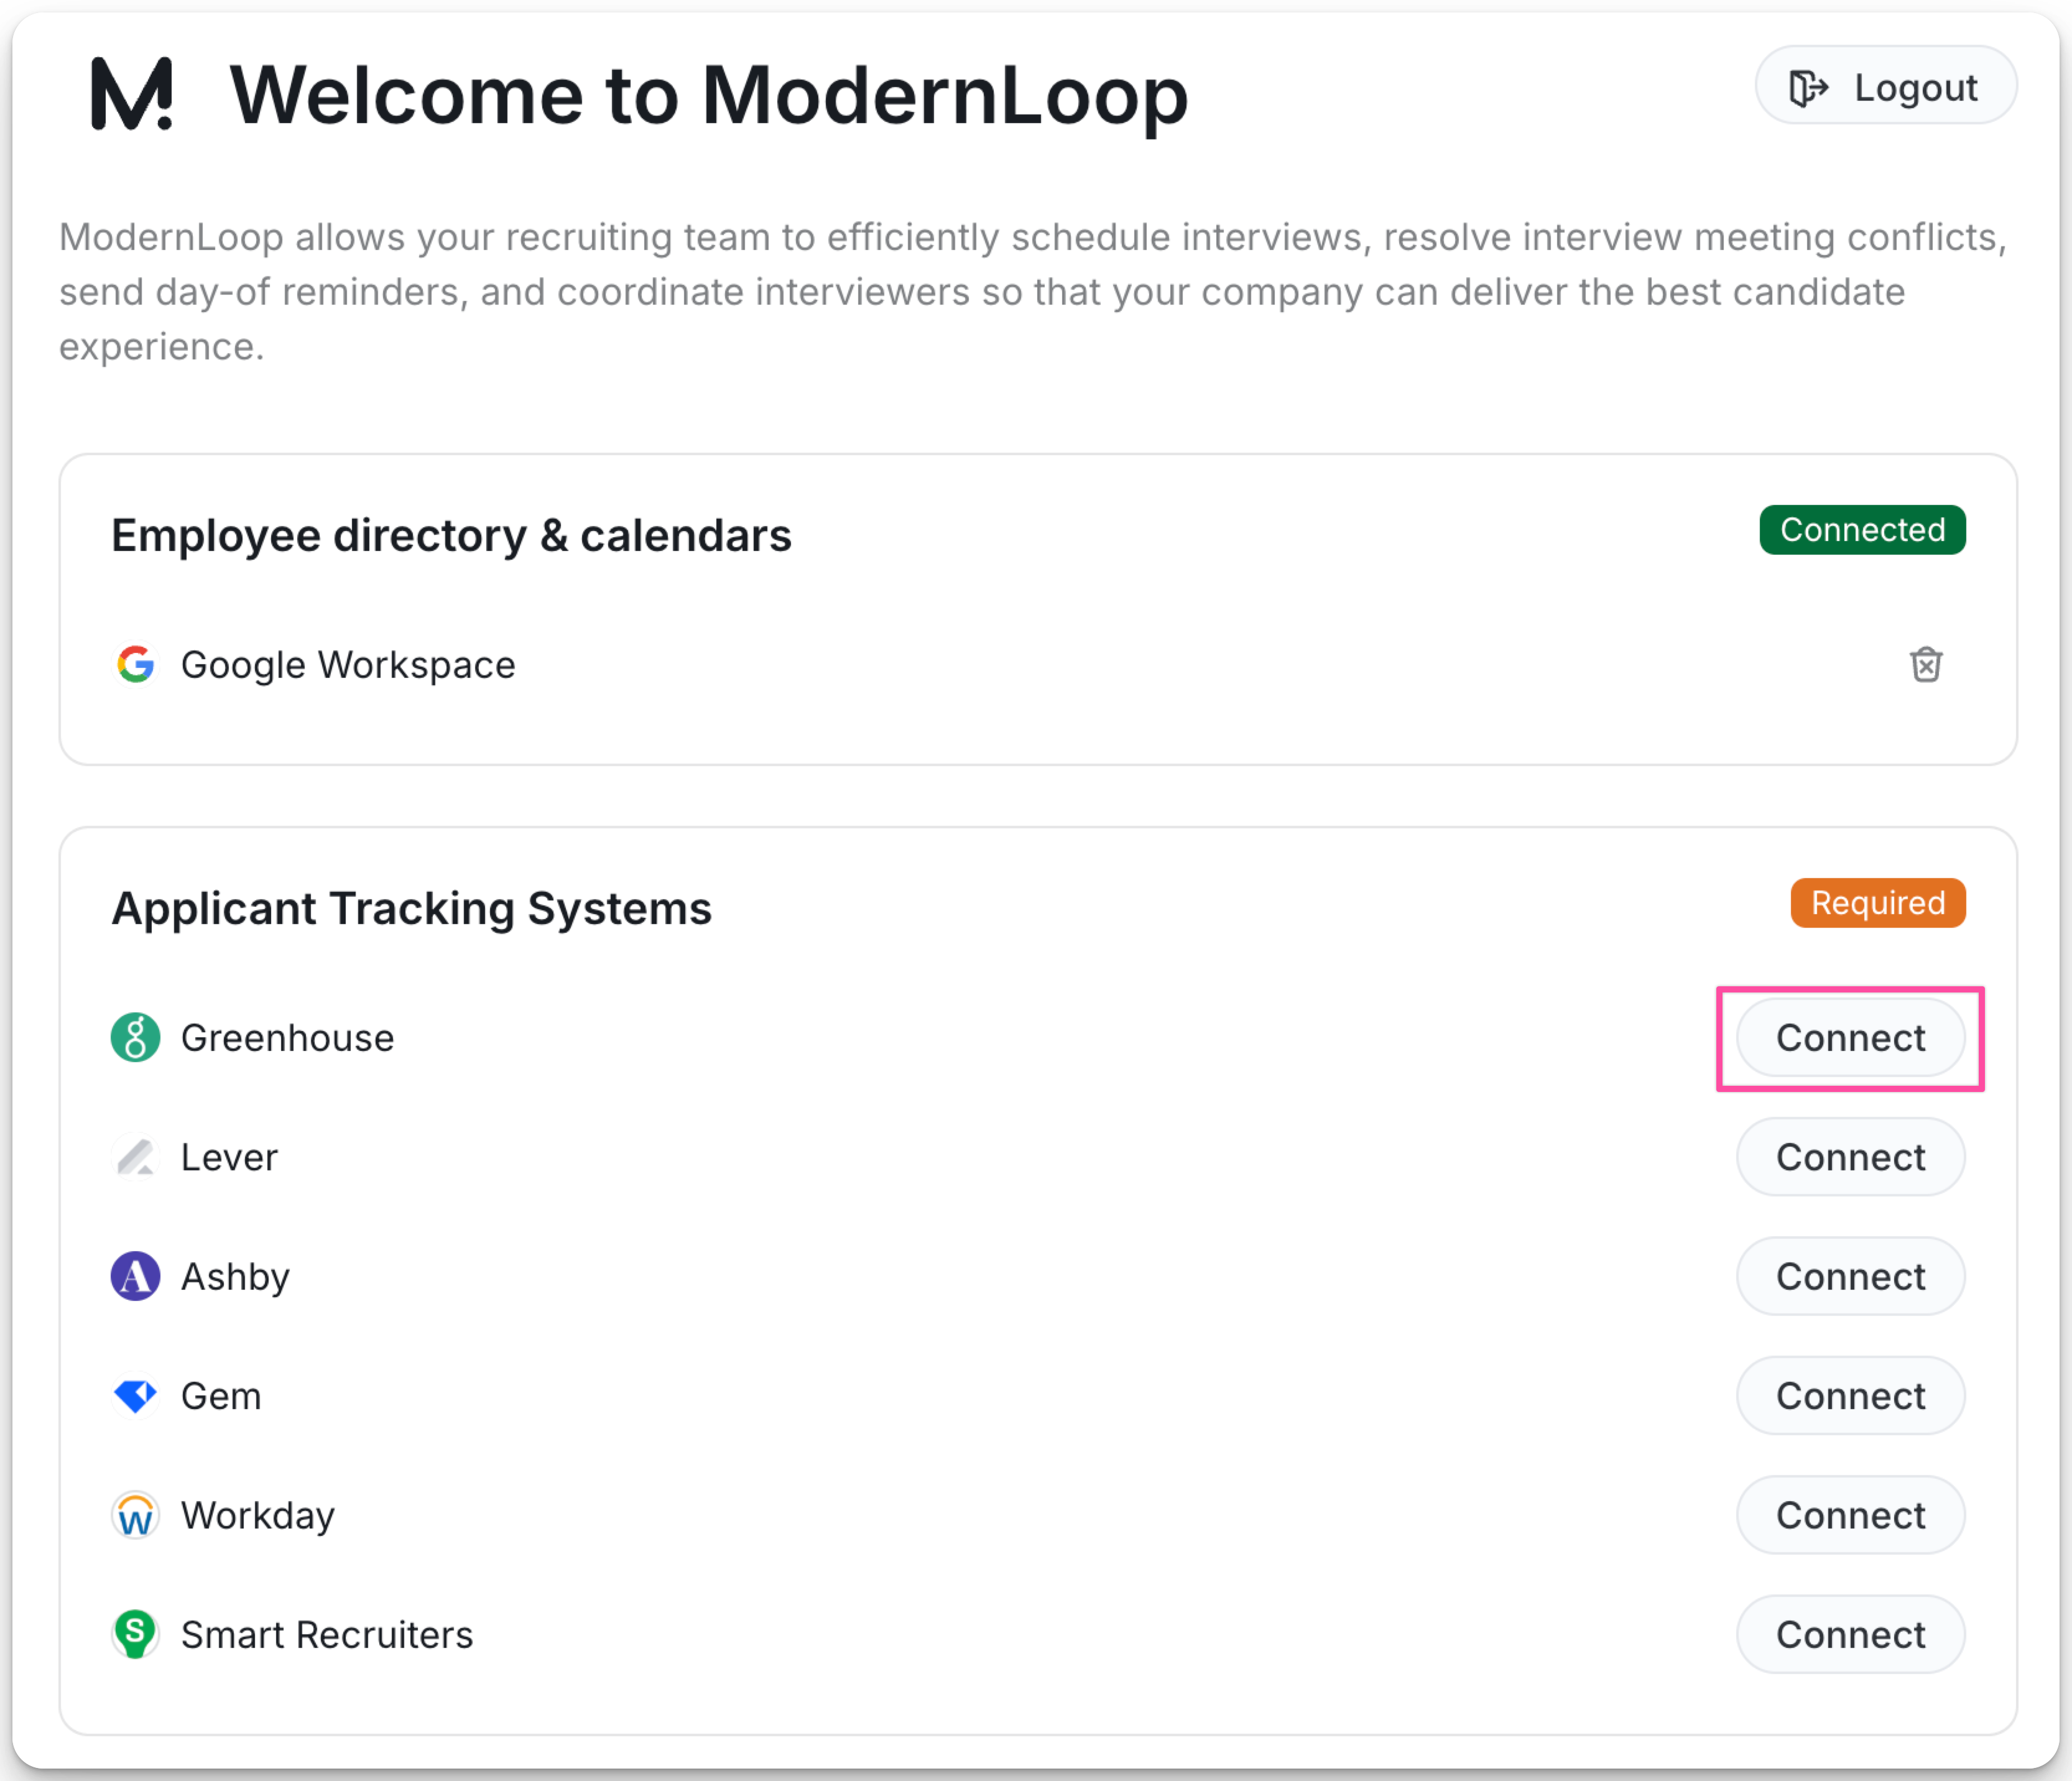The height and width of the screenshot is (1781, 2072).
Task: Select the Ashby label text
Action: coord(235,1277)
